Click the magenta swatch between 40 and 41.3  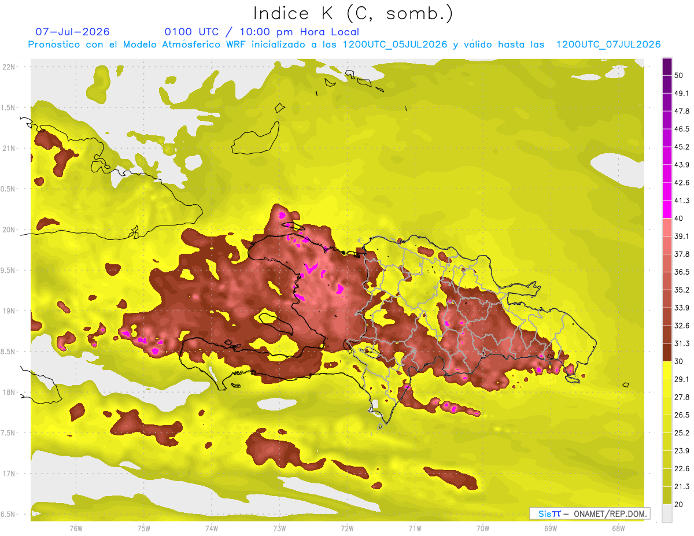[667, 209]
